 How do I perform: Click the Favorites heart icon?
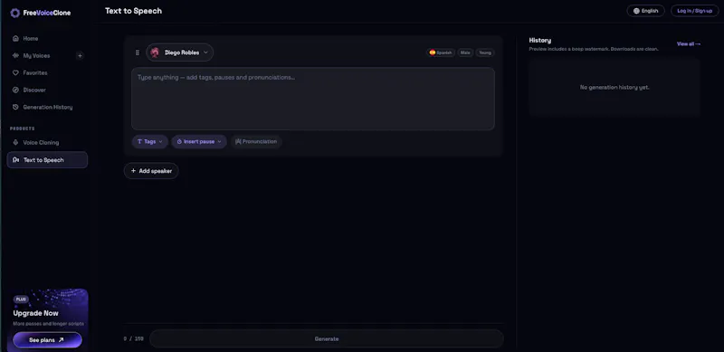[15, 73]
